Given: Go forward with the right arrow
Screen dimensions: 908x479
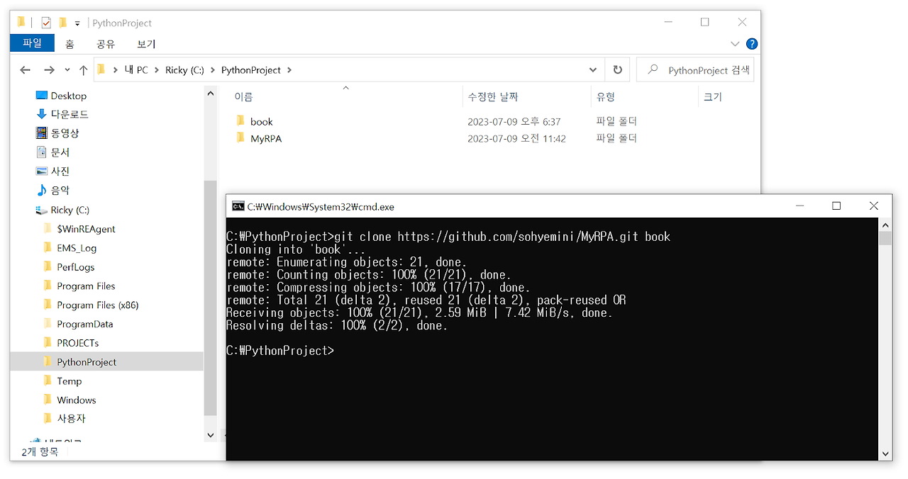Looking at the screenshot, I should click(49, 70).
